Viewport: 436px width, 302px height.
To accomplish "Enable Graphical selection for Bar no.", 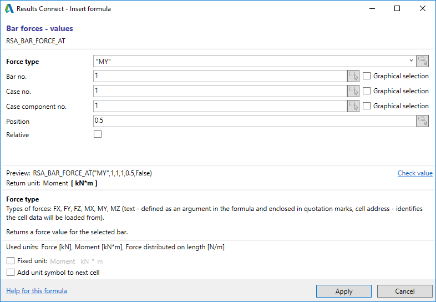I will (367, 76).
